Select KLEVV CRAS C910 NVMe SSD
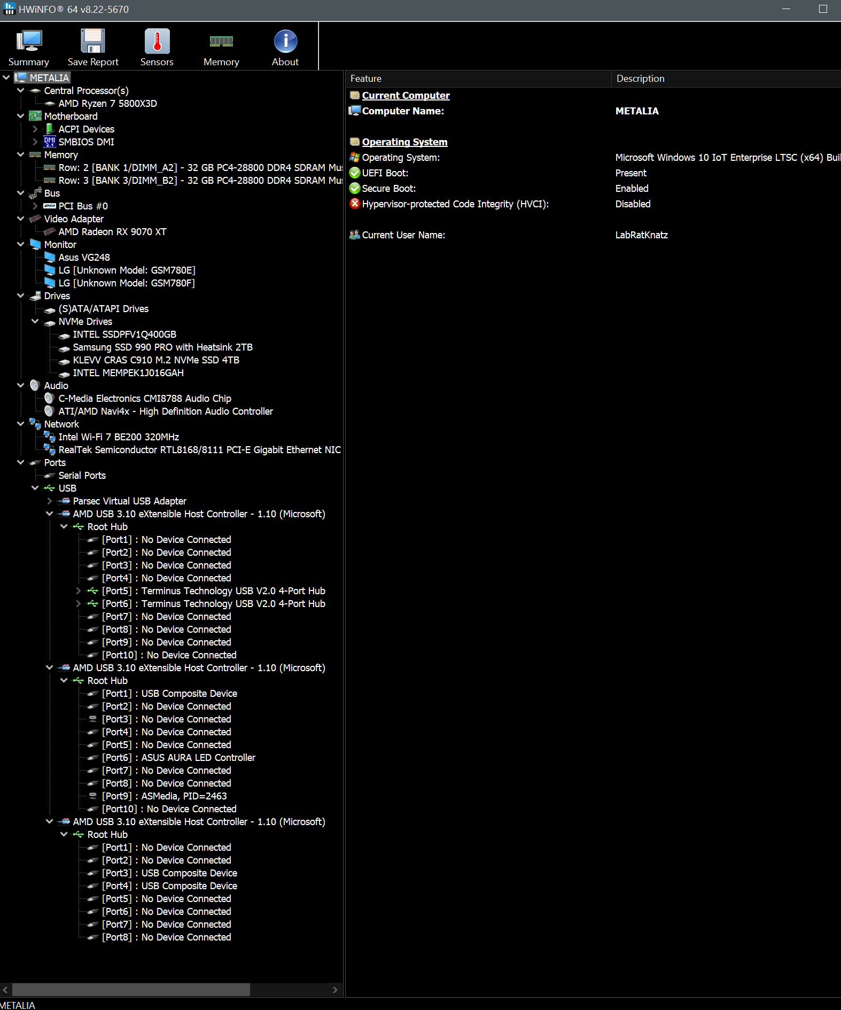This screenshot has width=841, height=1010. (156, 360)
